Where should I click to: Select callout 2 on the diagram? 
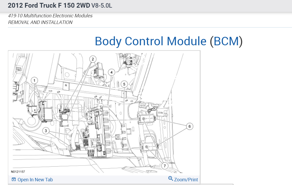93,59
